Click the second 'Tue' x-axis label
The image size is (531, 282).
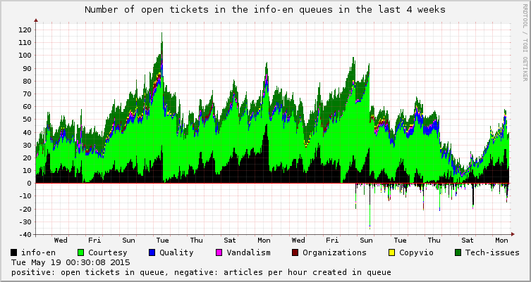[400, 241]
